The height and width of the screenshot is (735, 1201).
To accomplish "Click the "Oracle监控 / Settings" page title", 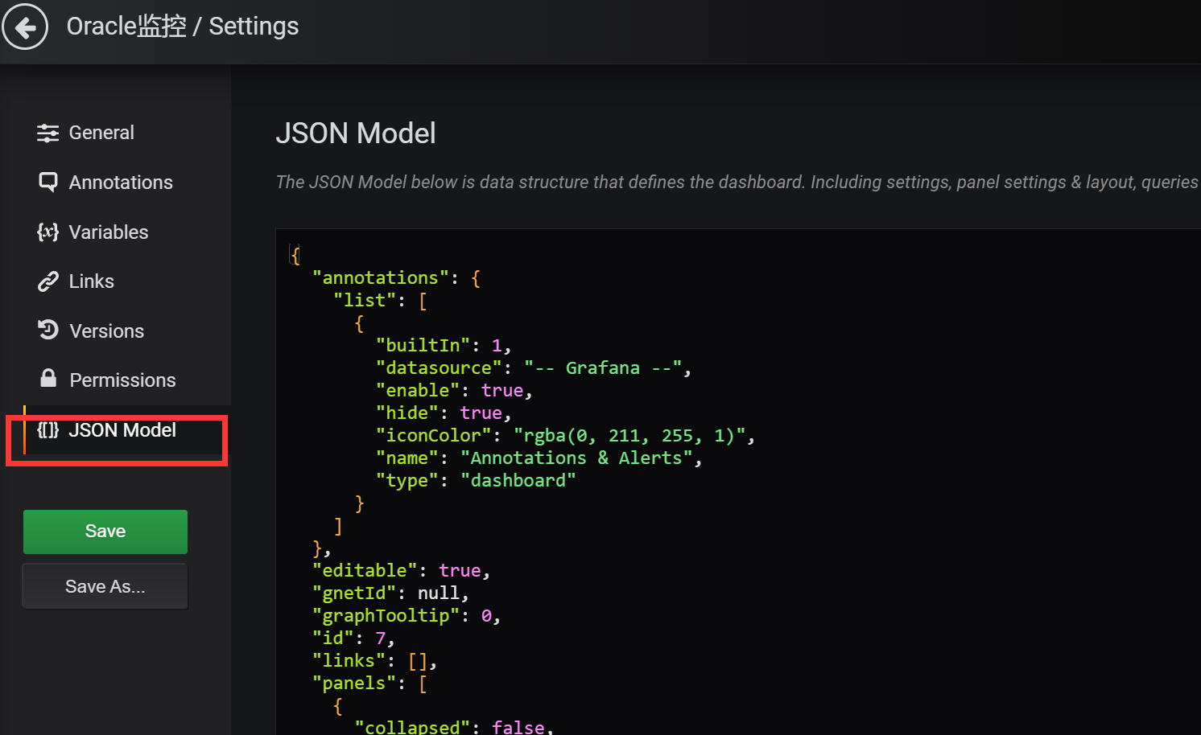I will coord(183,27).
